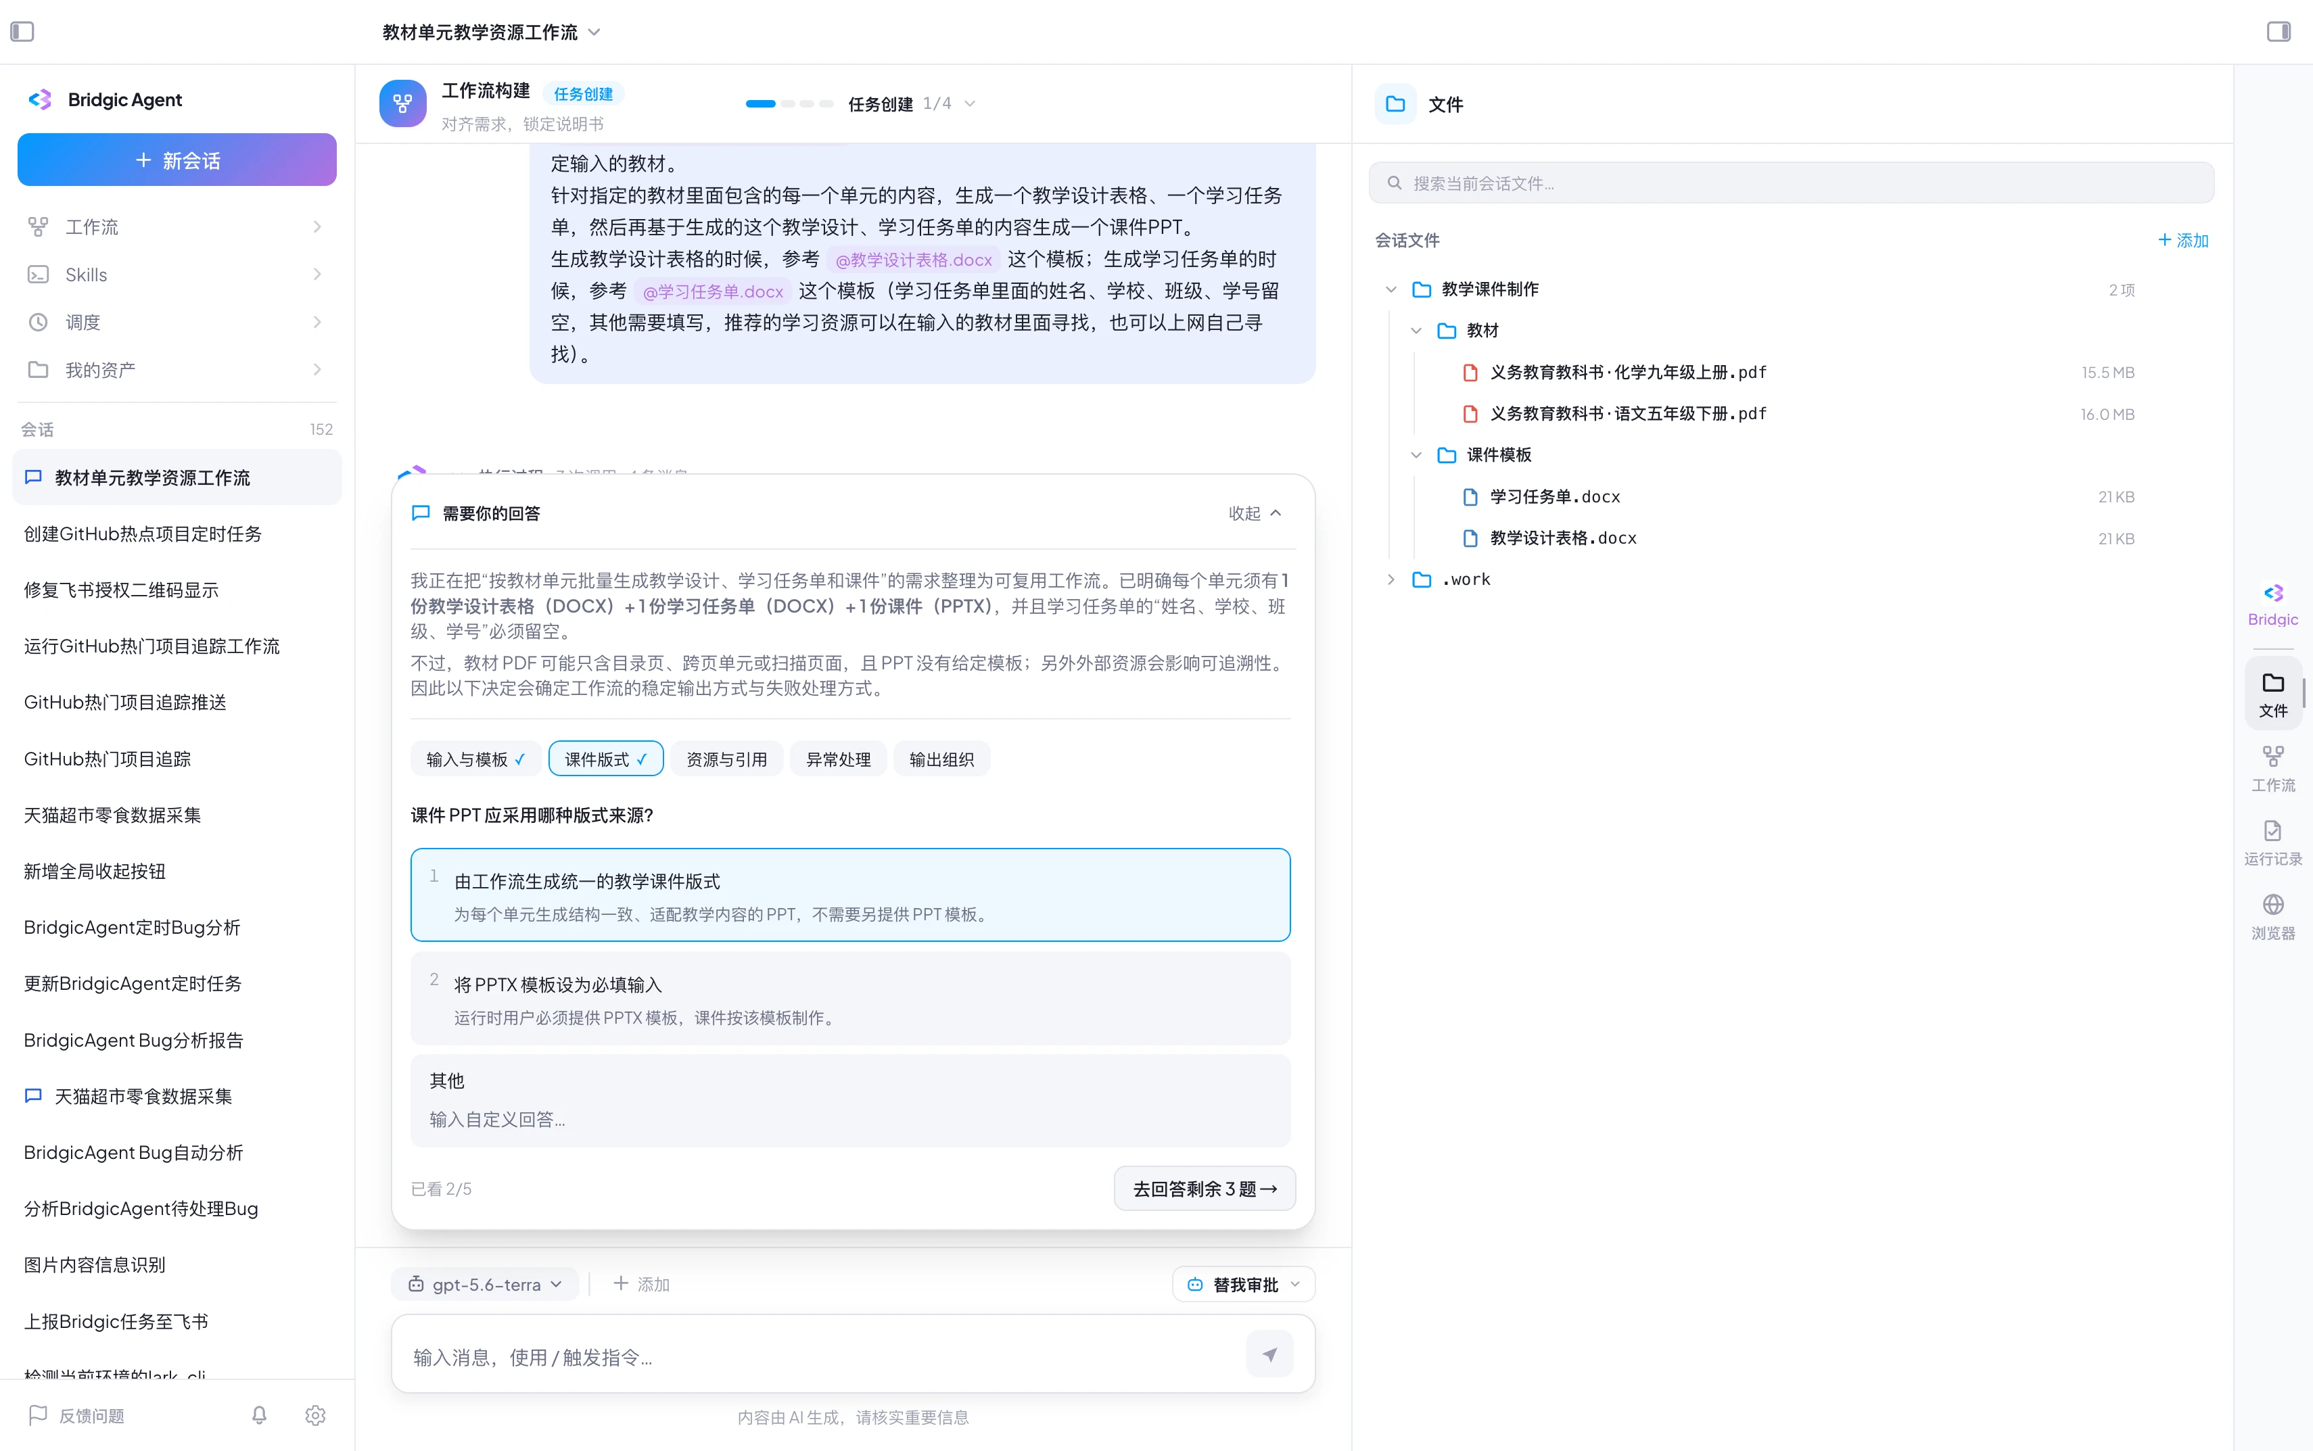The width and height of the screenshot is (2313, 1451).
Task: Click the .work folder icon
Action: [1422, 579]
